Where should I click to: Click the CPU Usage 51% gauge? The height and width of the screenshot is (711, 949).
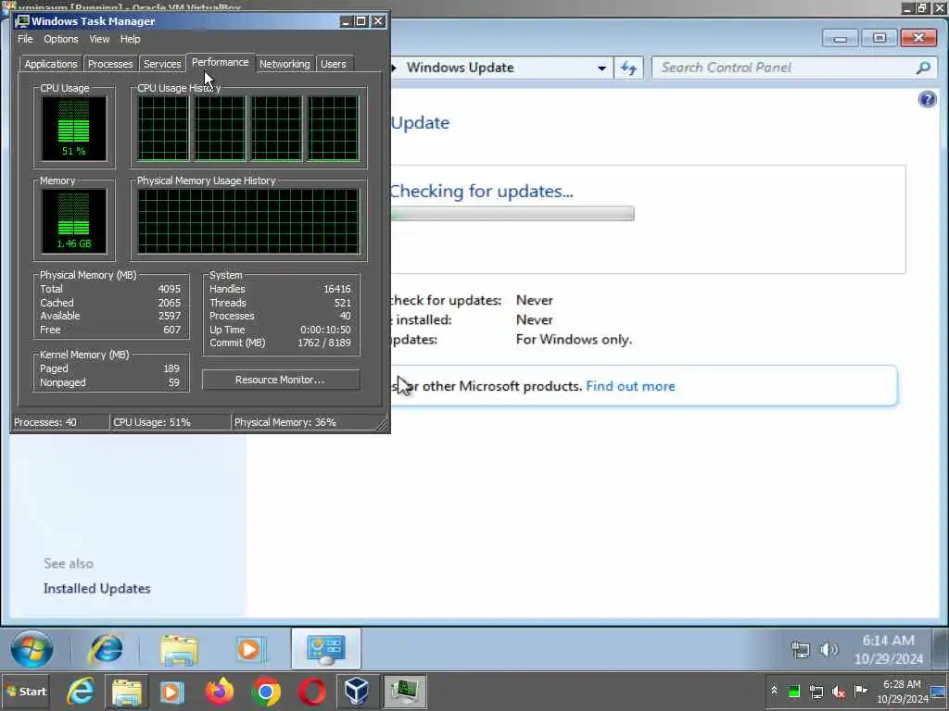click(74, 128)
